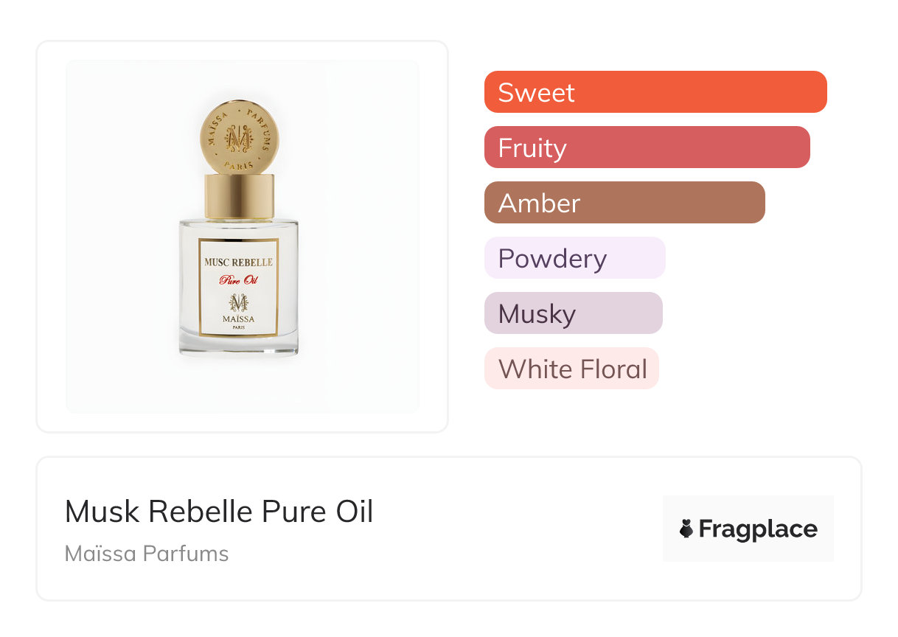Click the M monogram on the gold cap
The width and height of the screenshot is (898, 637).
click(x=239, y=137)
